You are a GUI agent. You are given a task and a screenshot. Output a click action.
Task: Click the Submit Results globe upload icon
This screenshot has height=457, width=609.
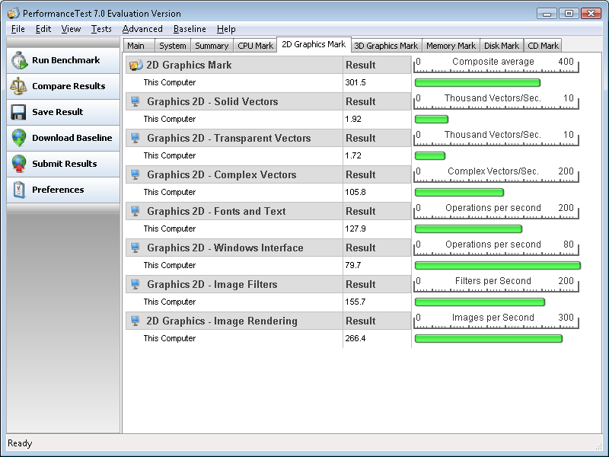coord(19,164)
